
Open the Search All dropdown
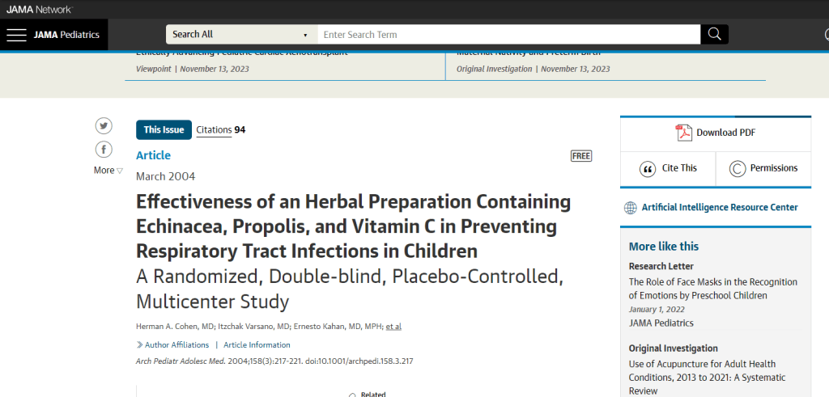[241, 34]
